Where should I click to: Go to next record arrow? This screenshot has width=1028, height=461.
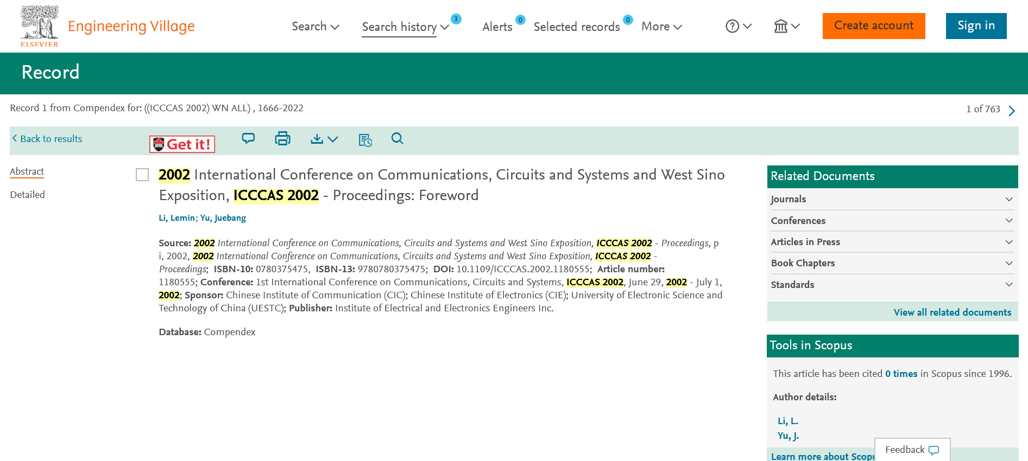tap(1012, 111)
